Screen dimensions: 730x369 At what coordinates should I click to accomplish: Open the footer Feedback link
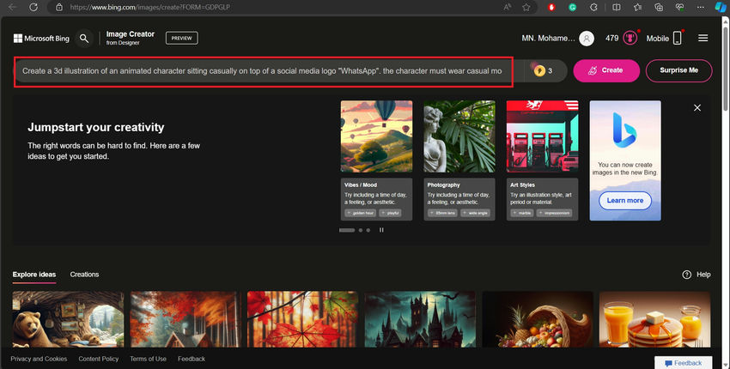click(192, 359)
